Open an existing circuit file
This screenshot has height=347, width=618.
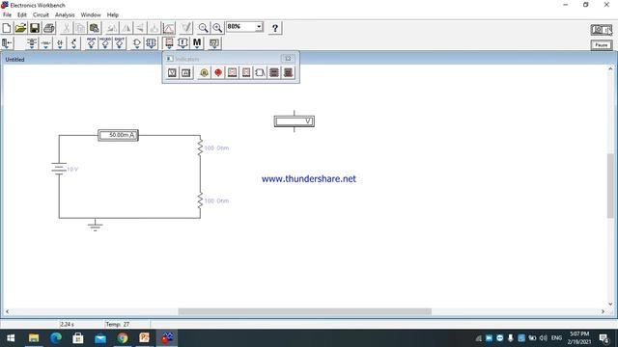[20, 28]
